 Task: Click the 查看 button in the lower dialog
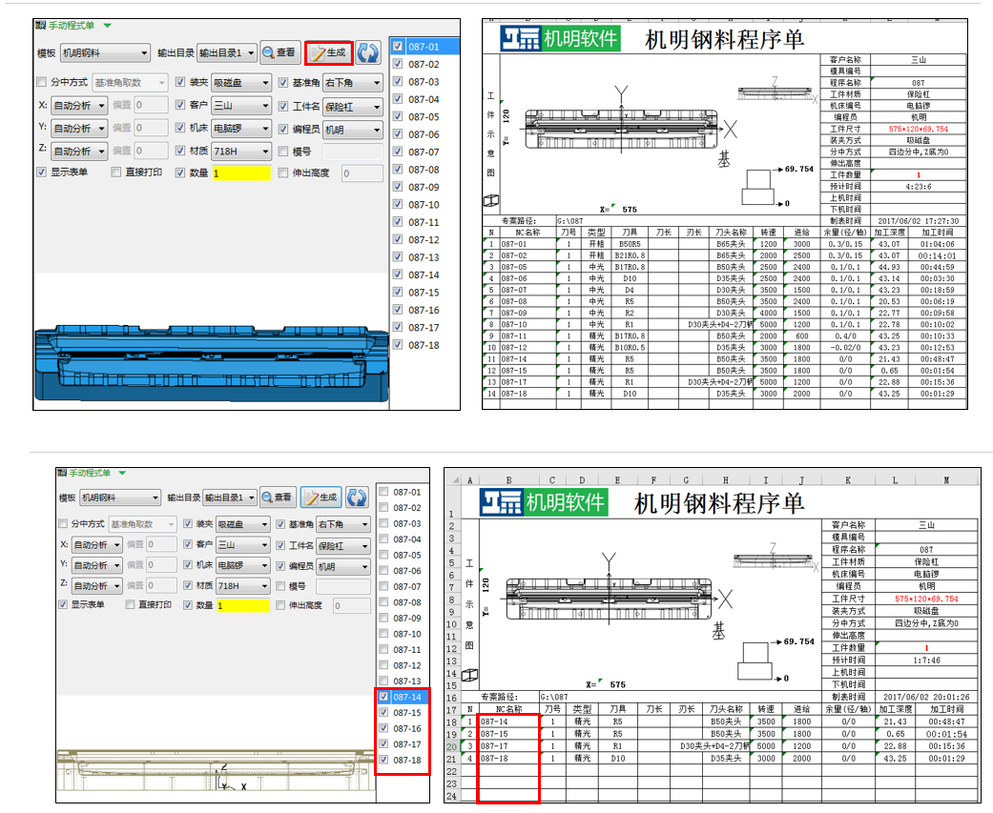point(279,498)
